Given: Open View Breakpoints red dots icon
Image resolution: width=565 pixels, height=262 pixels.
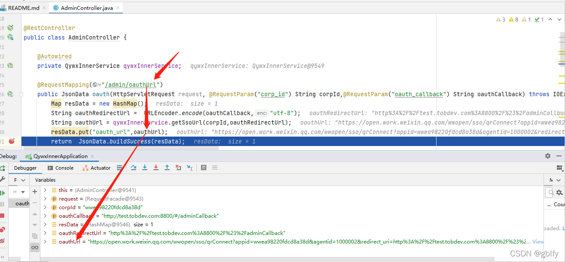Looking at the screenshot, I should pos(2,230).
